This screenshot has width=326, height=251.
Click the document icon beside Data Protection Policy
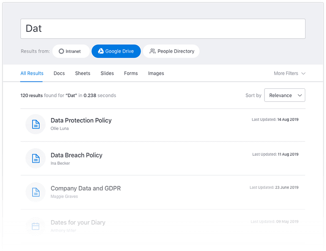(35, 124)
